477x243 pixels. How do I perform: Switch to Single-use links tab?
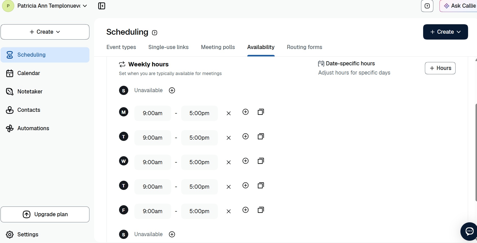[x=168, y=47]
